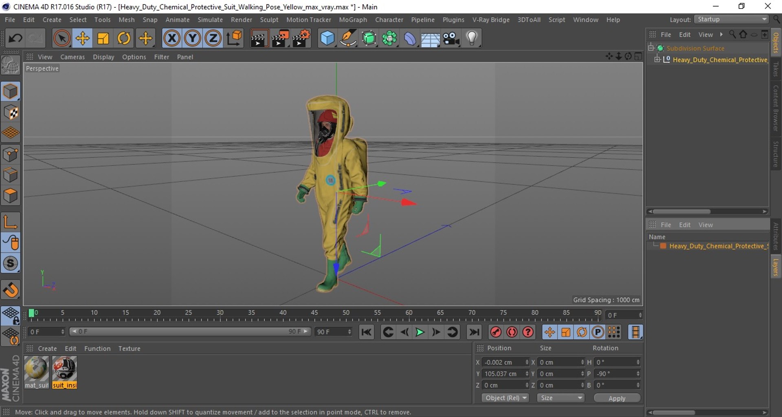Open the V-Ray Bridge menu
This screenshot has width=782, height=417.
[x=491, y=20]
